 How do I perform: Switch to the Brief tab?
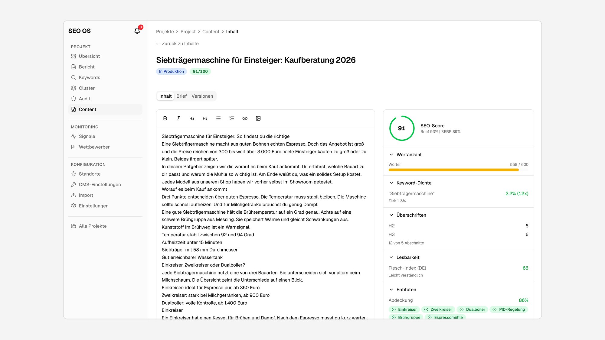181,96
